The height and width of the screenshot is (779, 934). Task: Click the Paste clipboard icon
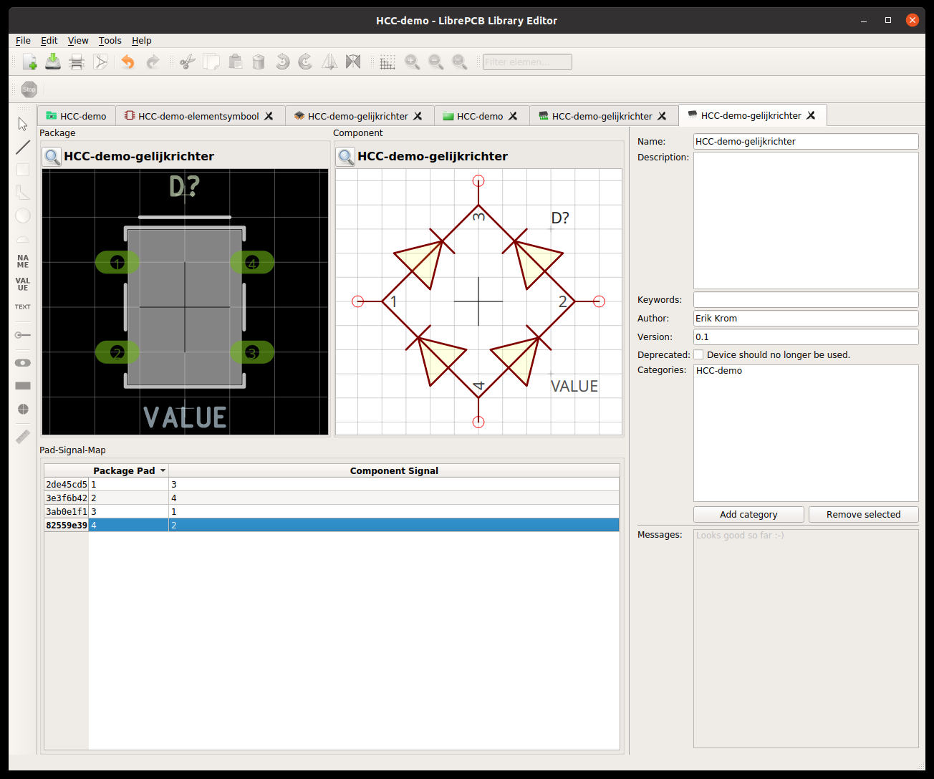pos(235,62)
